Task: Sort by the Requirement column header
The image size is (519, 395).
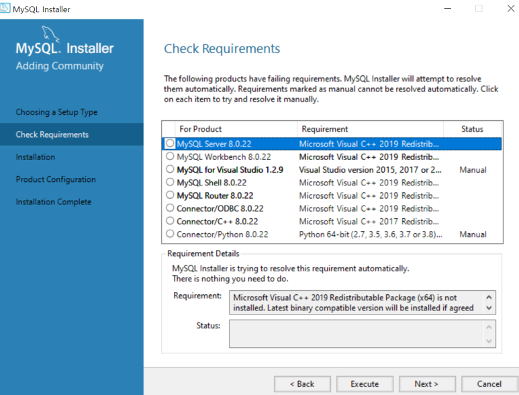Action: point(370,129)
